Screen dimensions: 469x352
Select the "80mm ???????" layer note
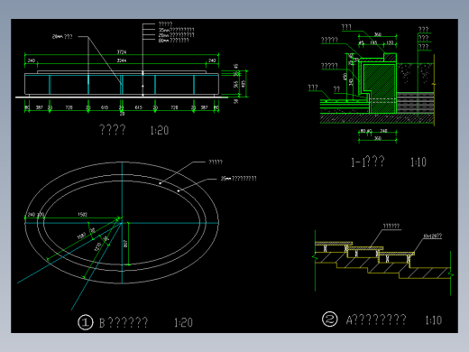click(x=174, y=40)
